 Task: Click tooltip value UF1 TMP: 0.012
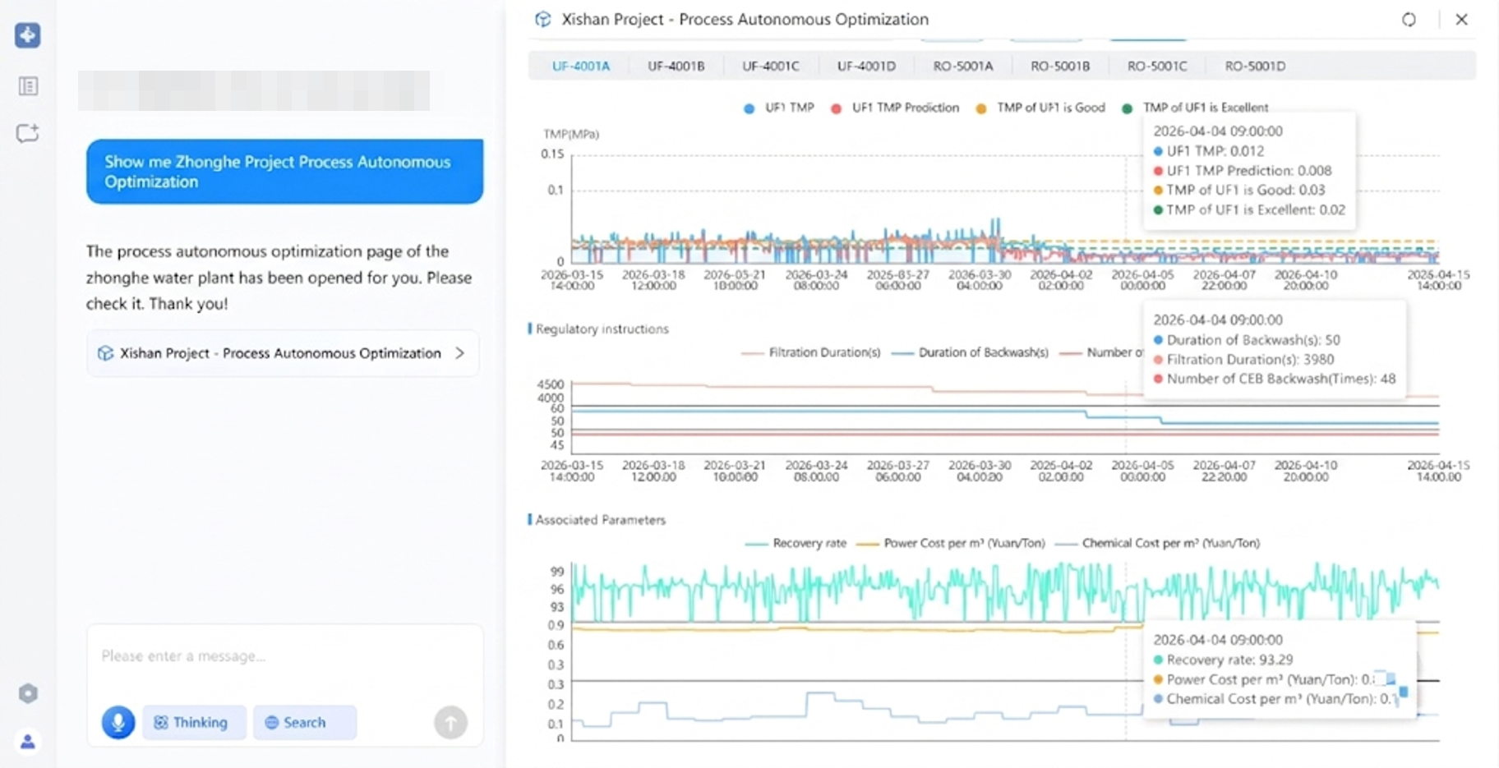tap(1208, 151)
